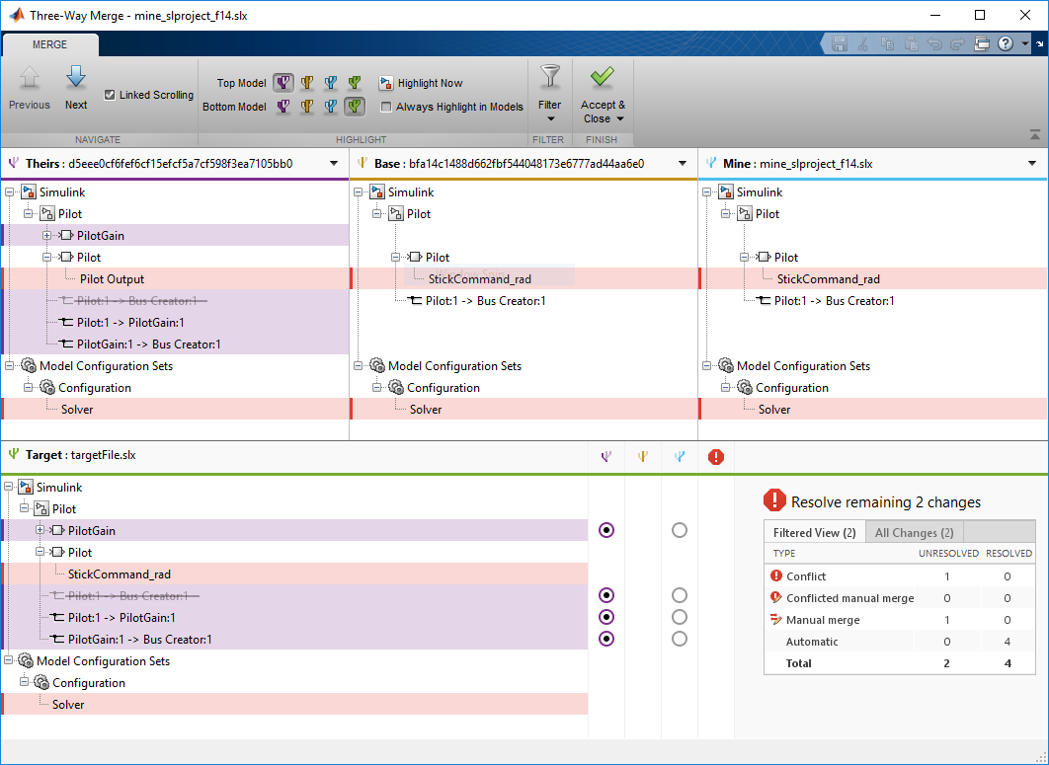Image resolution: width=1049 pixels, height=765 pixels.
Task: Highlight Target (green) in Top Model
Action: (x=355, y=83)
